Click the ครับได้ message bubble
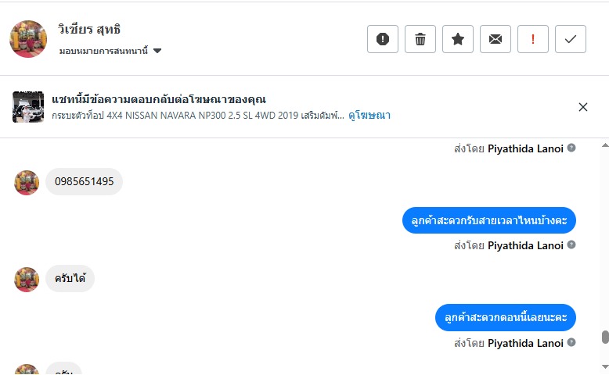609x375 pixels. point(70,279)
